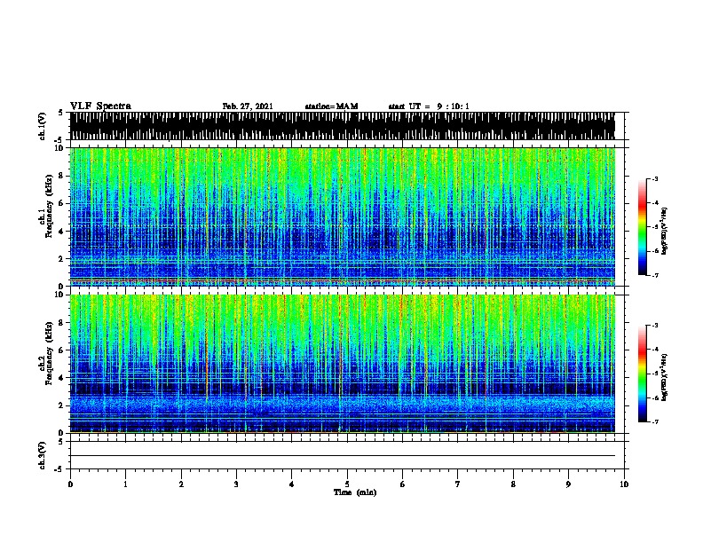Click the "-3" label on ch.2 color bar
The height and width of the screenshot is (543, 703).
pos(655,326)
